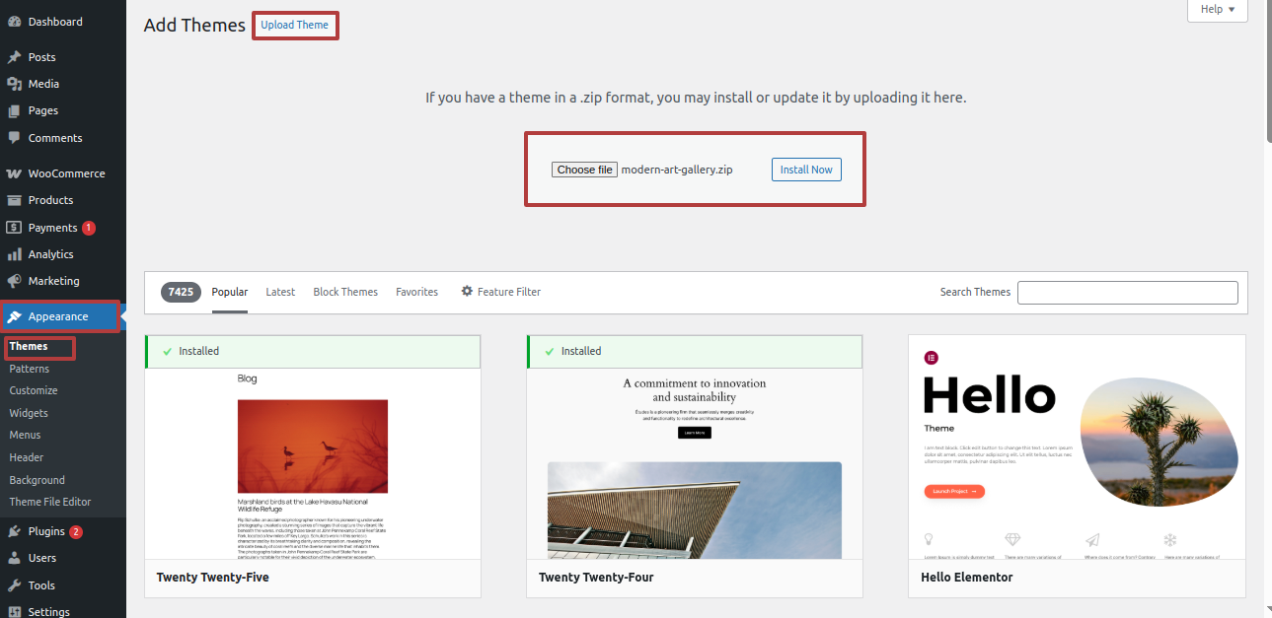Click the Dashboard gauge icon
Viewport: 1272px width, 618px height.
pos(15,22)
